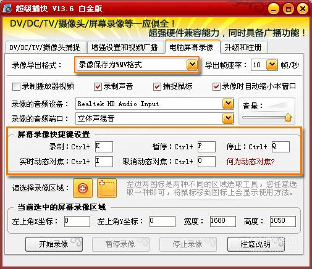Switch to DV/DC/TV/摄像头捕捉 tab
The height and width of the screenshot is (269, 312).
pyautogui.click(x=45, y=48)
